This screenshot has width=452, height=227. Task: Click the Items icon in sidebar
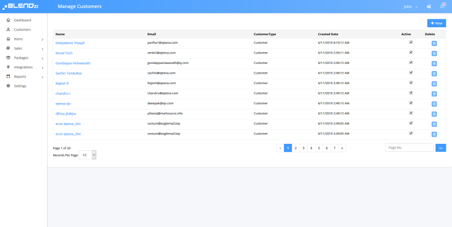(8, 39)
